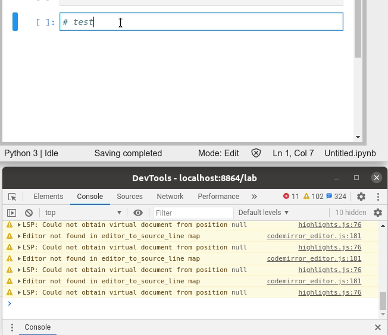Switch to the Sources tab
Viewport: 388px width, 335px height.
pos(130,197)
